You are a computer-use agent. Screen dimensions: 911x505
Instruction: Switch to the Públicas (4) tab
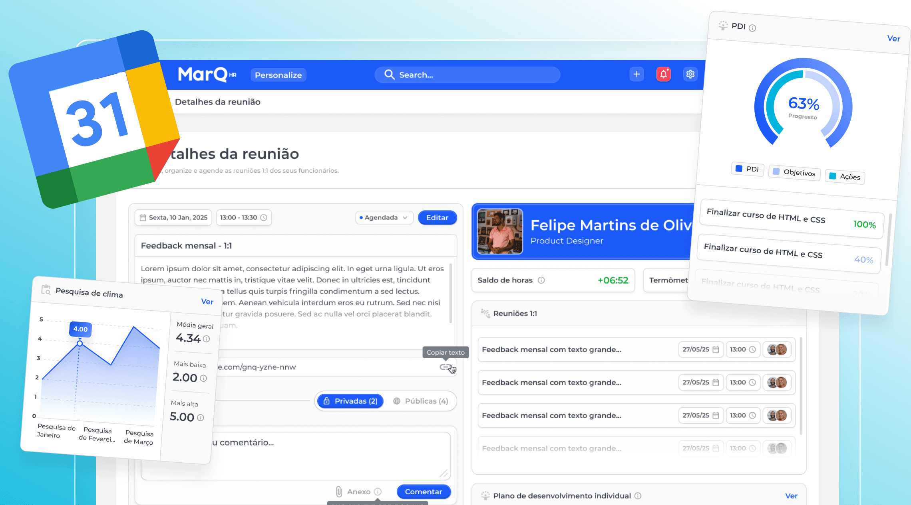pos(420,401)
